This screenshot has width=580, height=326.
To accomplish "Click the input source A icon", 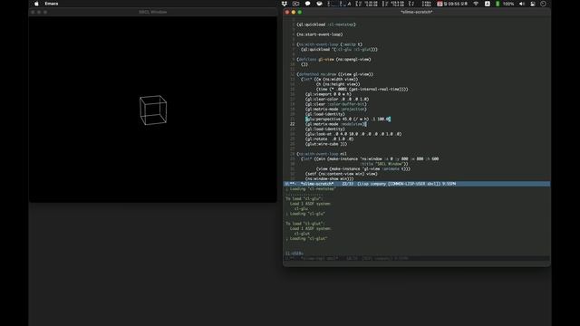I will [488, 4].
